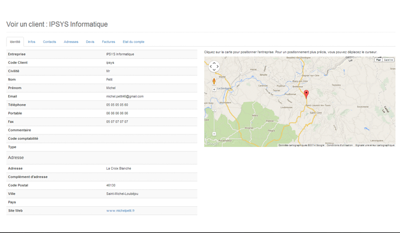Image resolution: width=400 pixels, height=233 pixels.
Task: Switch to the Adresses tab
Action: pos(71,42)
